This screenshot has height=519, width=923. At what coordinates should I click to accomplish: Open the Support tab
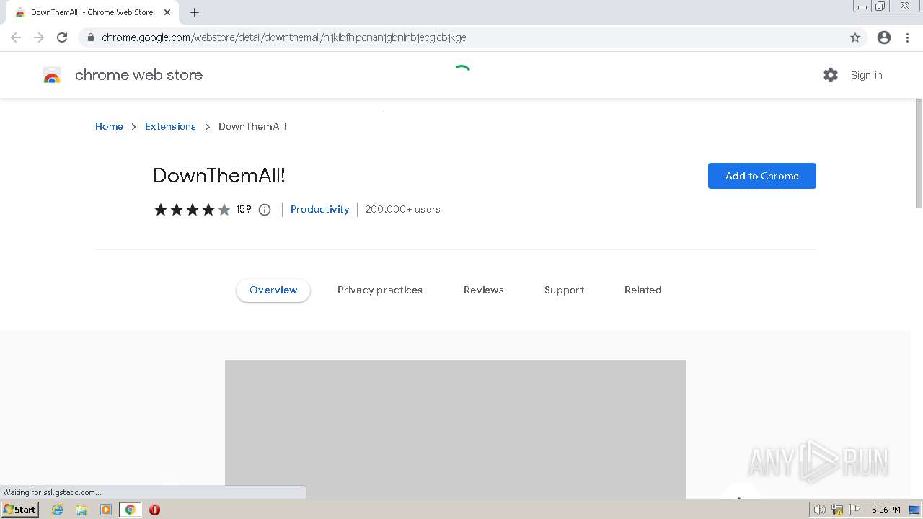[565, 290]
